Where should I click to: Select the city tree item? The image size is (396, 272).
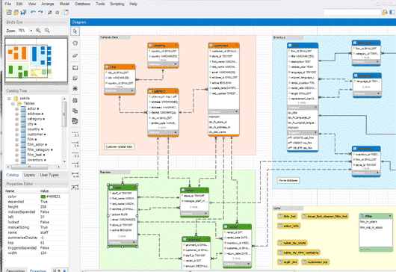pyautogui.click(x=30, y=124)
